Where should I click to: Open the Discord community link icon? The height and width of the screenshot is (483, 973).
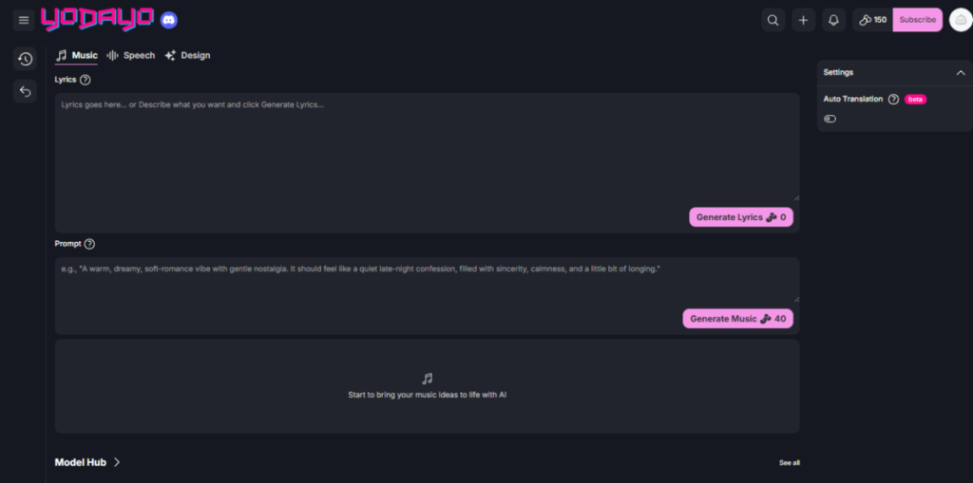[169, 20]
